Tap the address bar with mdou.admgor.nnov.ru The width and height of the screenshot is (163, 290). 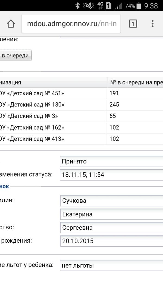point(71,24)
